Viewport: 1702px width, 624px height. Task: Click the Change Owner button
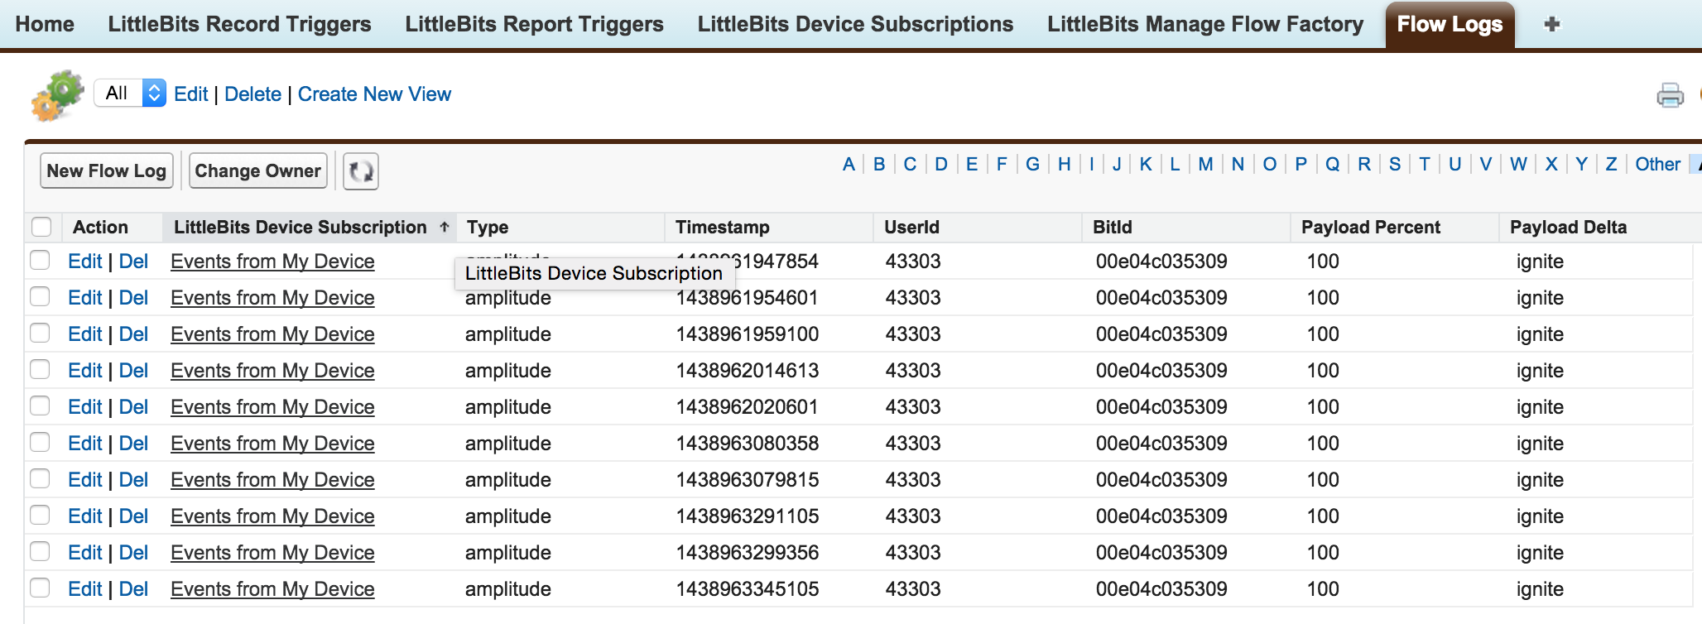257,171
